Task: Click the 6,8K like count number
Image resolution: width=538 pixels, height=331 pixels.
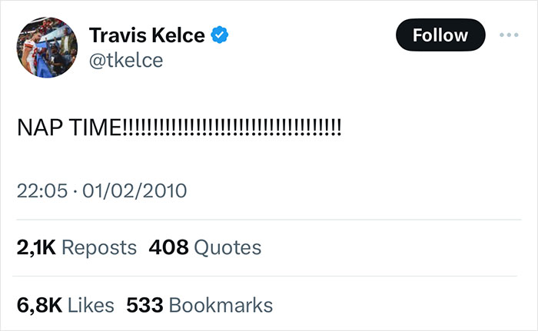Action: click(x=39, y=304)
